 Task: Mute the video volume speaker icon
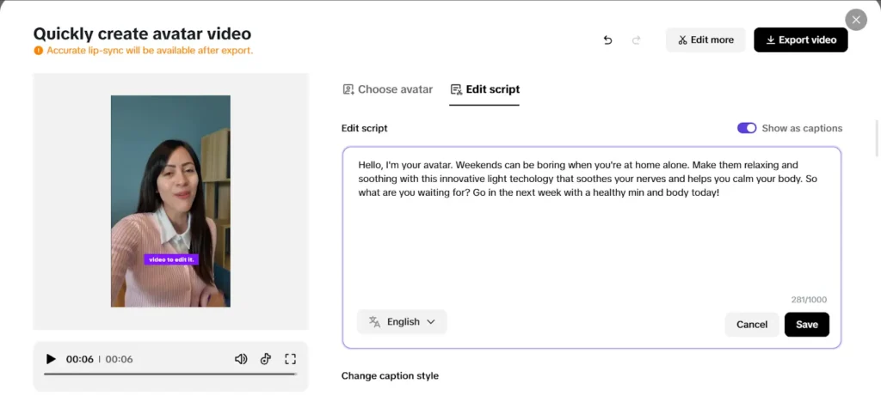coord(241,359)
